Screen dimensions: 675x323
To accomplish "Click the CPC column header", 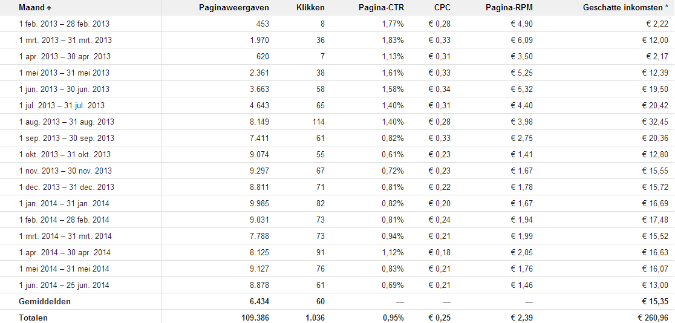I will coord(443,7).
